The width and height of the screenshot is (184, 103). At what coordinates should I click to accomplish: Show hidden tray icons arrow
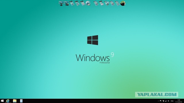click(x=158, y=101)
